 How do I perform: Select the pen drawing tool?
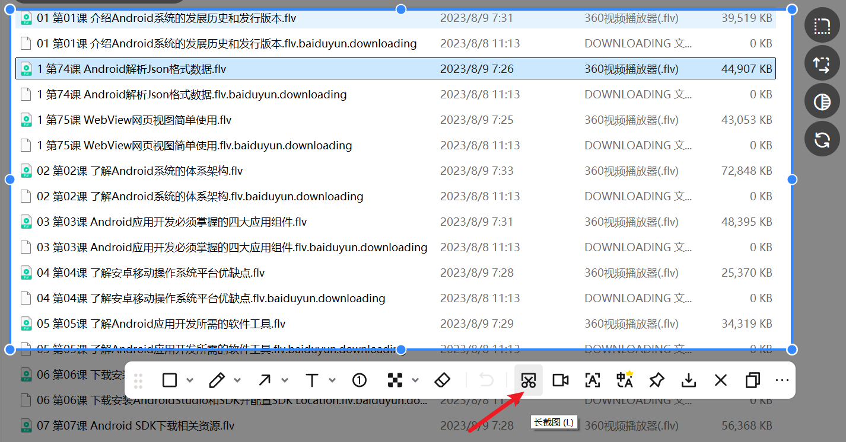click(217, 380)
